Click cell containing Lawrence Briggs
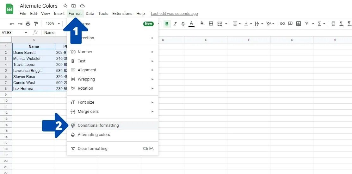Screen dimensions: 352x174 click(34, 70)
